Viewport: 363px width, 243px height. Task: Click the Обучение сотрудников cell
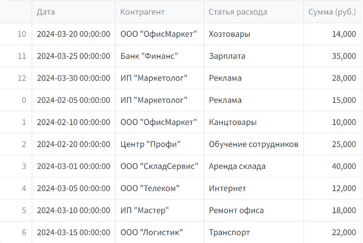point(253,144)
